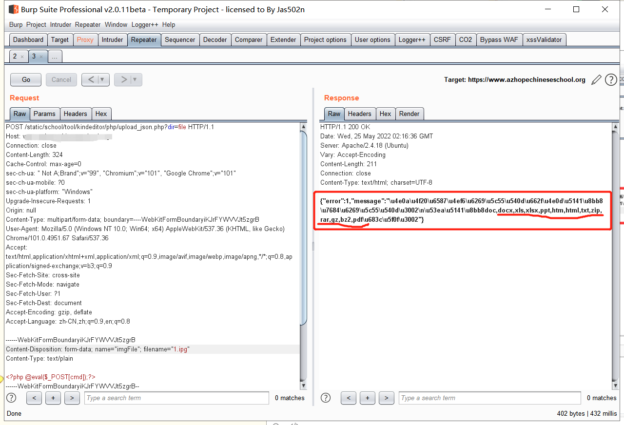Viewport: 624px width, 425px height.
Task: Switch response view to Hex tab
Action: click(385, 114)
